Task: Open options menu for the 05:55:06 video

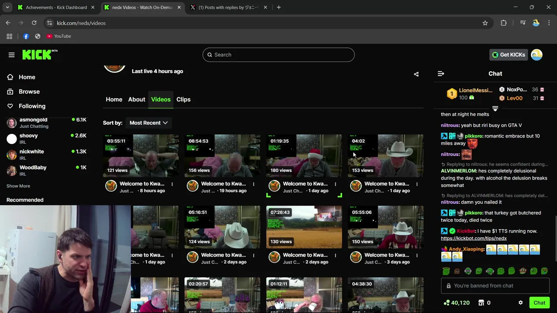Action: 417,256
